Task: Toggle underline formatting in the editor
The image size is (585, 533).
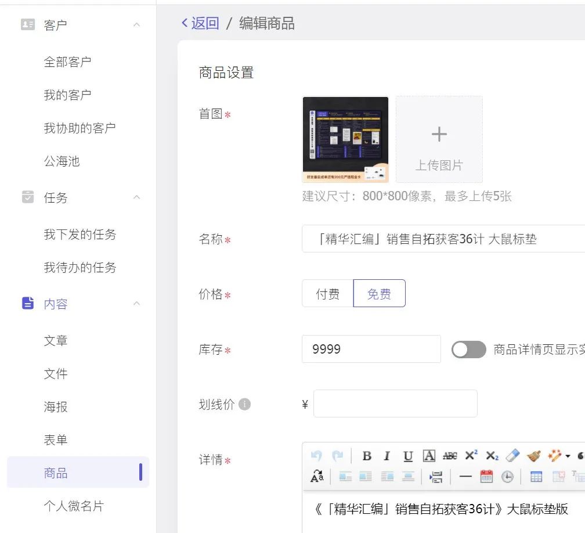Action: click(x=409, y=455)
